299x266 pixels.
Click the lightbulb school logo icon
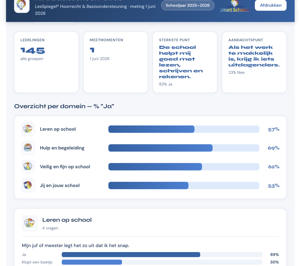pyautogui.click(x=22, y=5)
